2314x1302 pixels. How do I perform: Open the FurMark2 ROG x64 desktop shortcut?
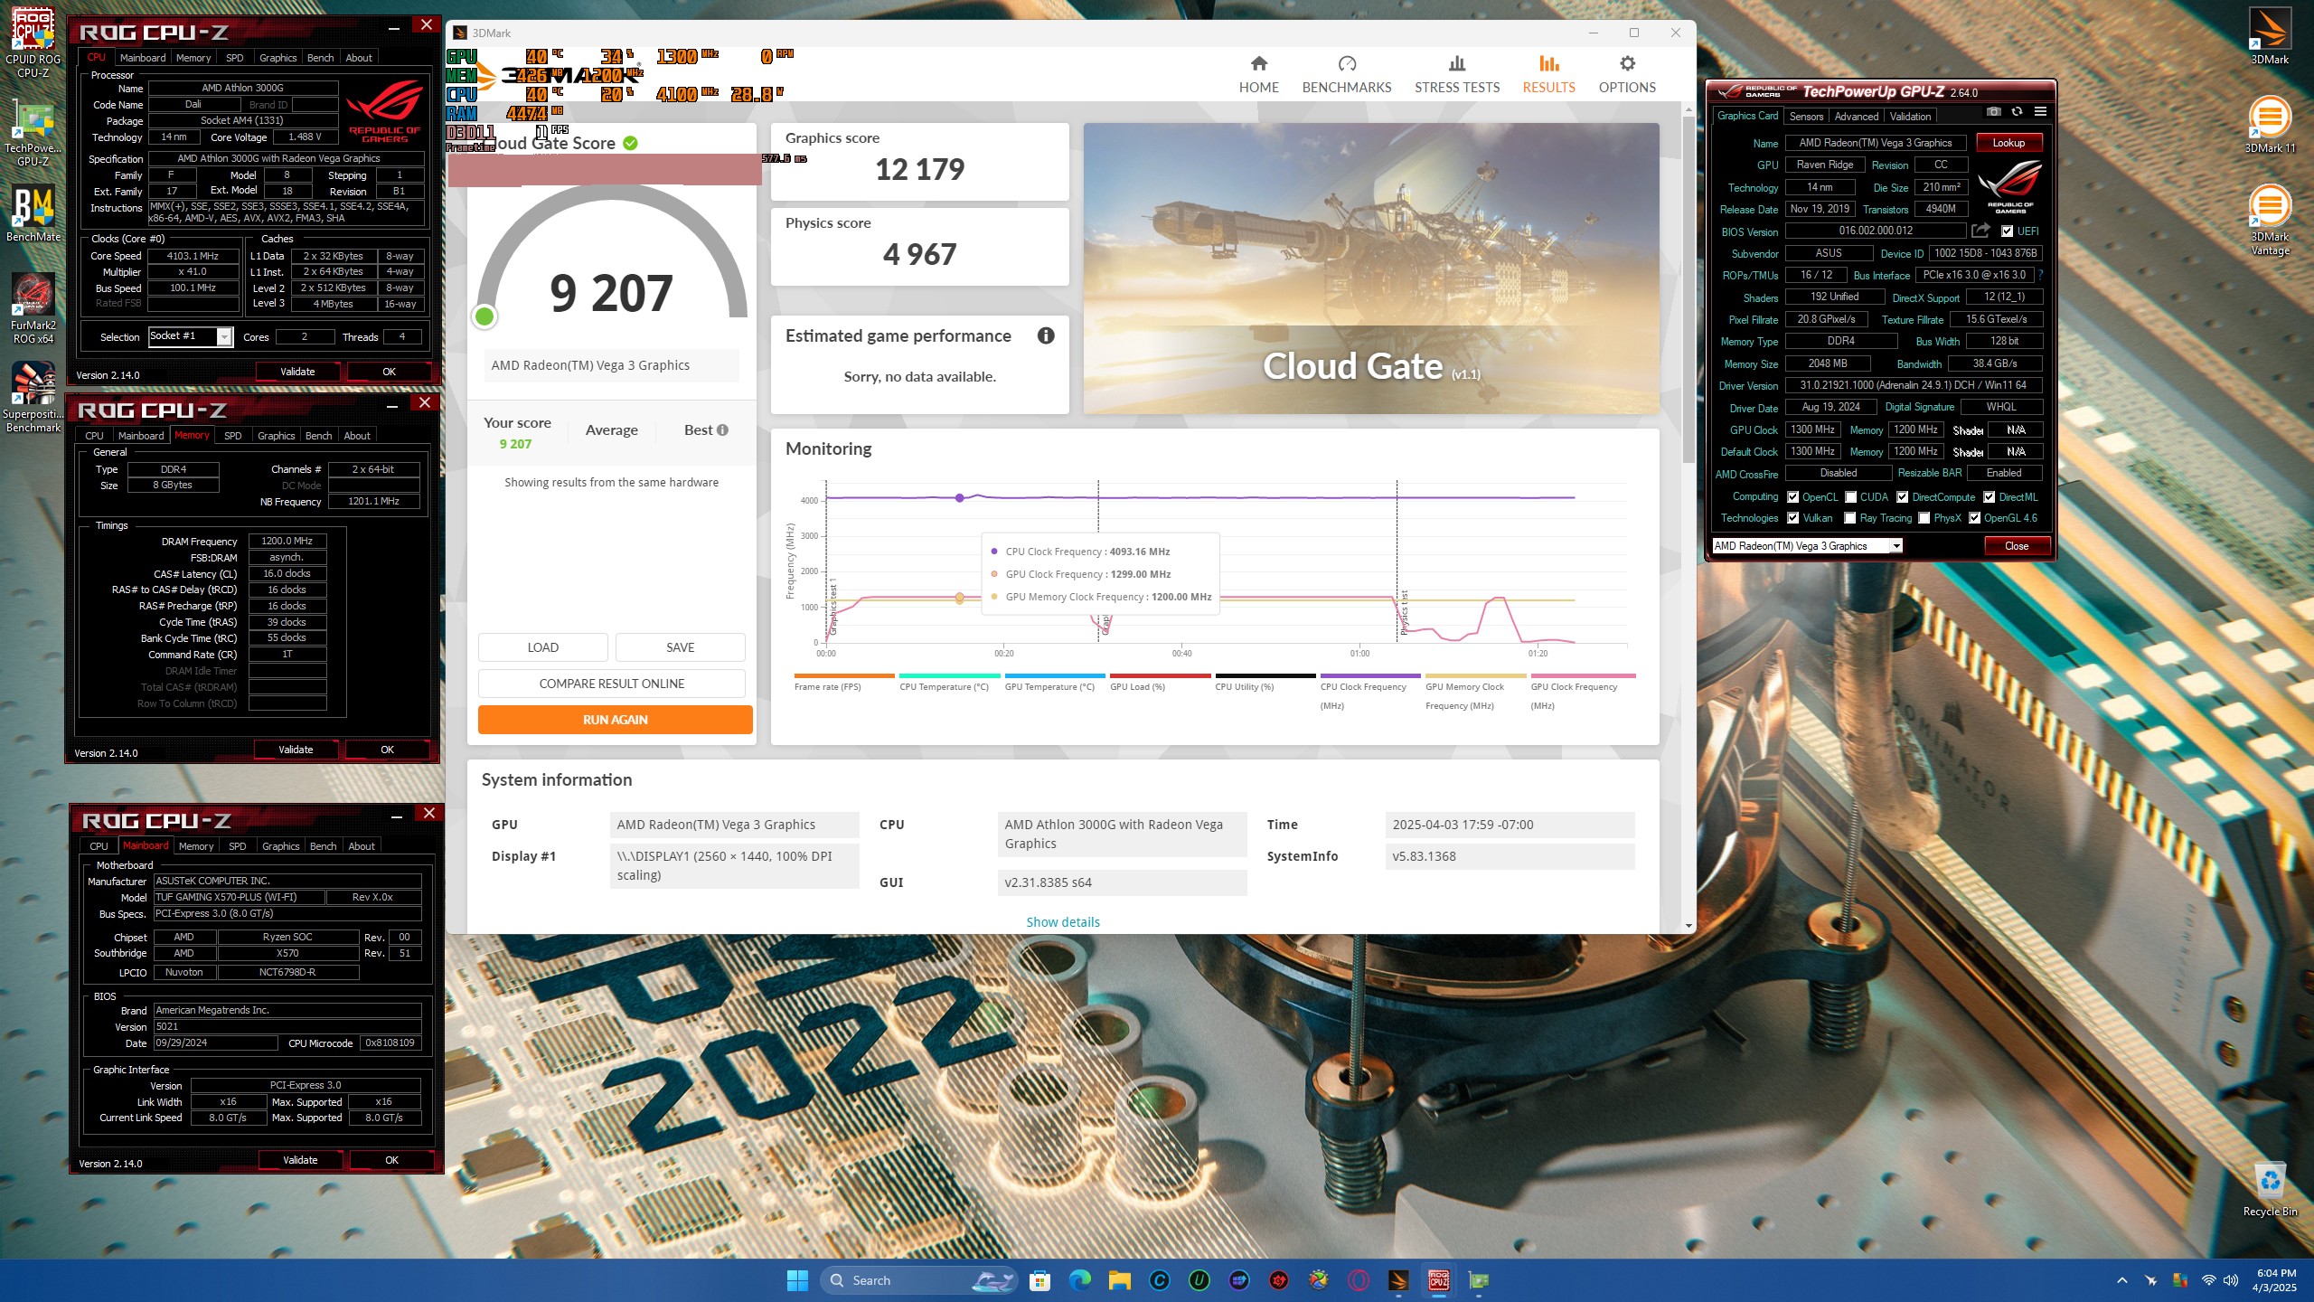click(x=33, y=309)
